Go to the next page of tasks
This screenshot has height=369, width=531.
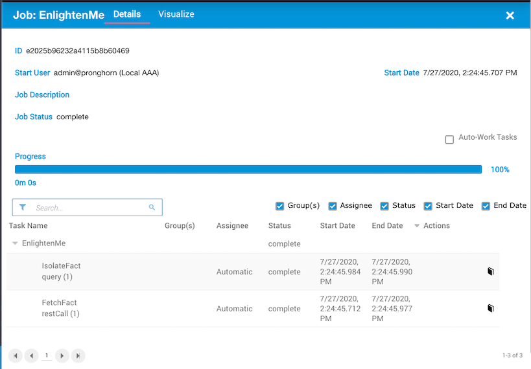(x=62, y=355)
